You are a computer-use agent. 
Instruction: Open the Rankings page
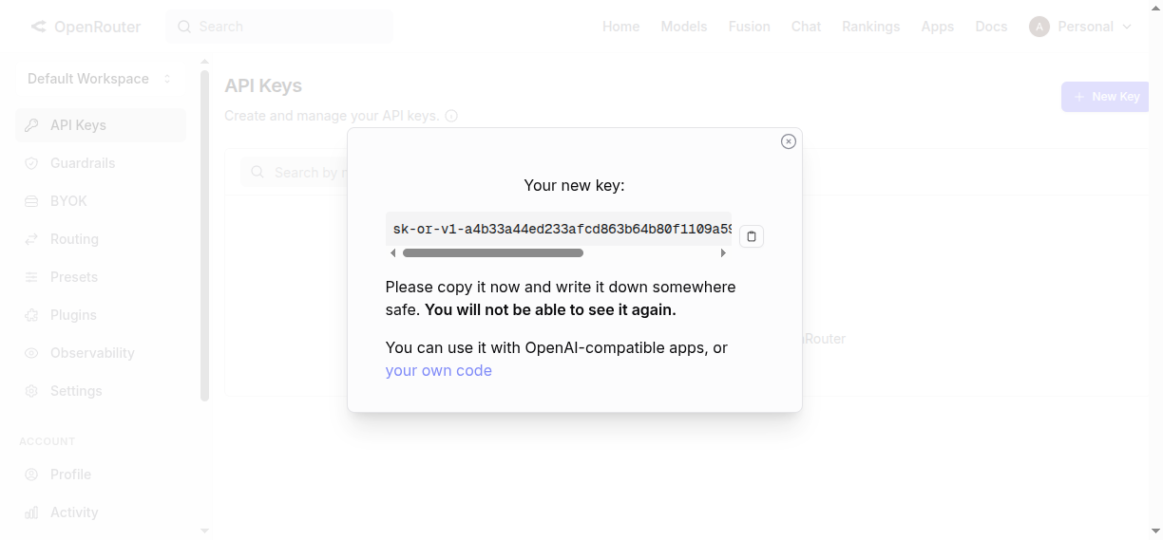pos(870,27)
